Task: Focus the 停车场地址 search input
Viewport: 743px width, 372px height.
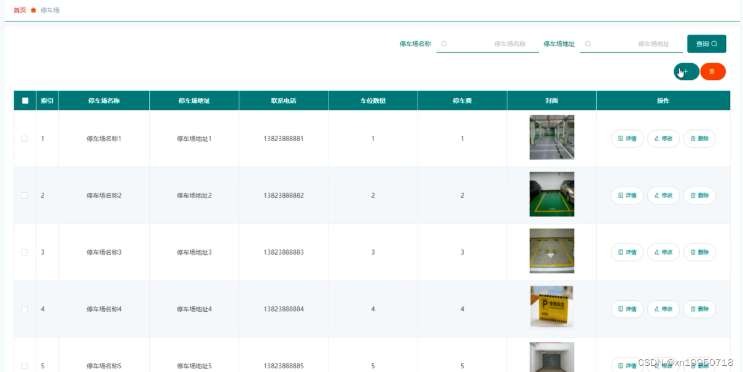Action: tap(631, 44)
